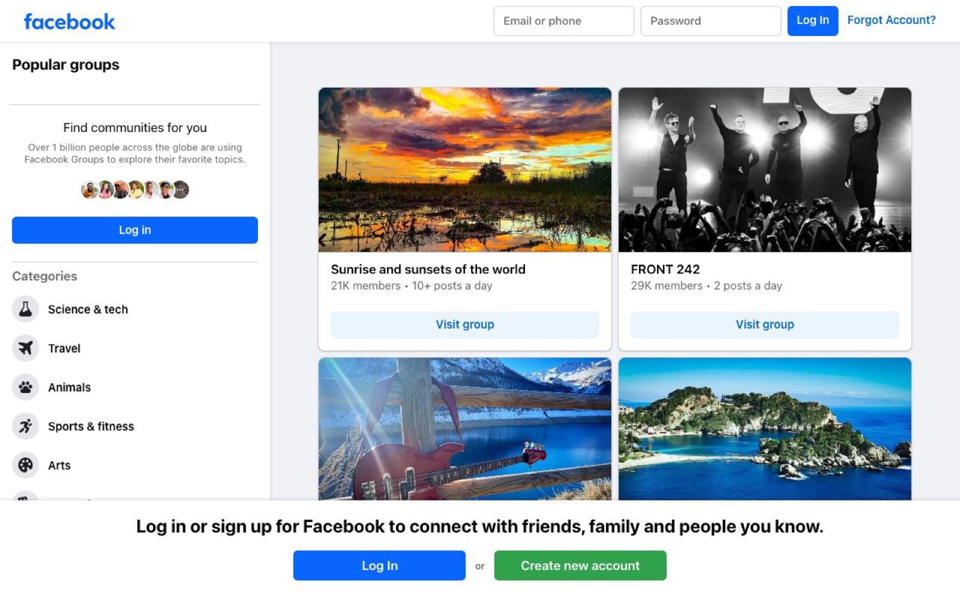Visit the Sunrise and sunsets group
960x600 pixels.
465,325
